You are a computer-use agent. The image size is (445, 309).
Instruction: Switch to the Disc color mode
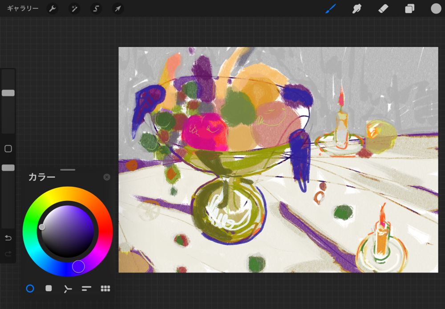pos(30,289)
